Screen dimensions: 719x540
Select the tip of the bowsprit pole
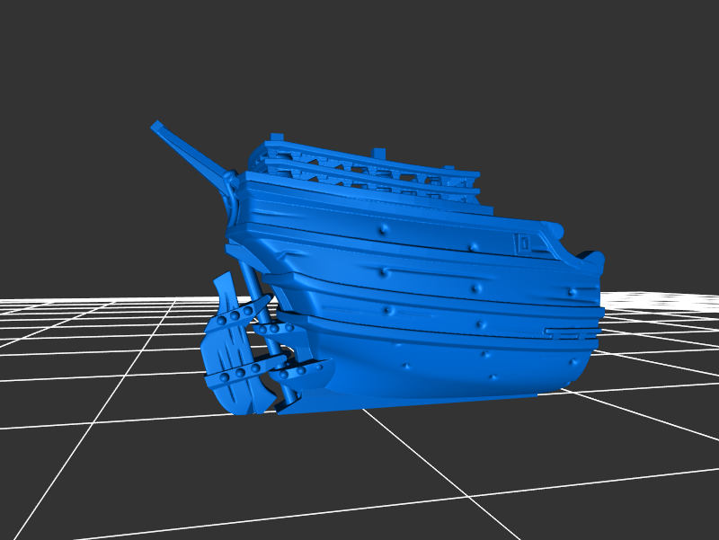click(x=156, y=126)
